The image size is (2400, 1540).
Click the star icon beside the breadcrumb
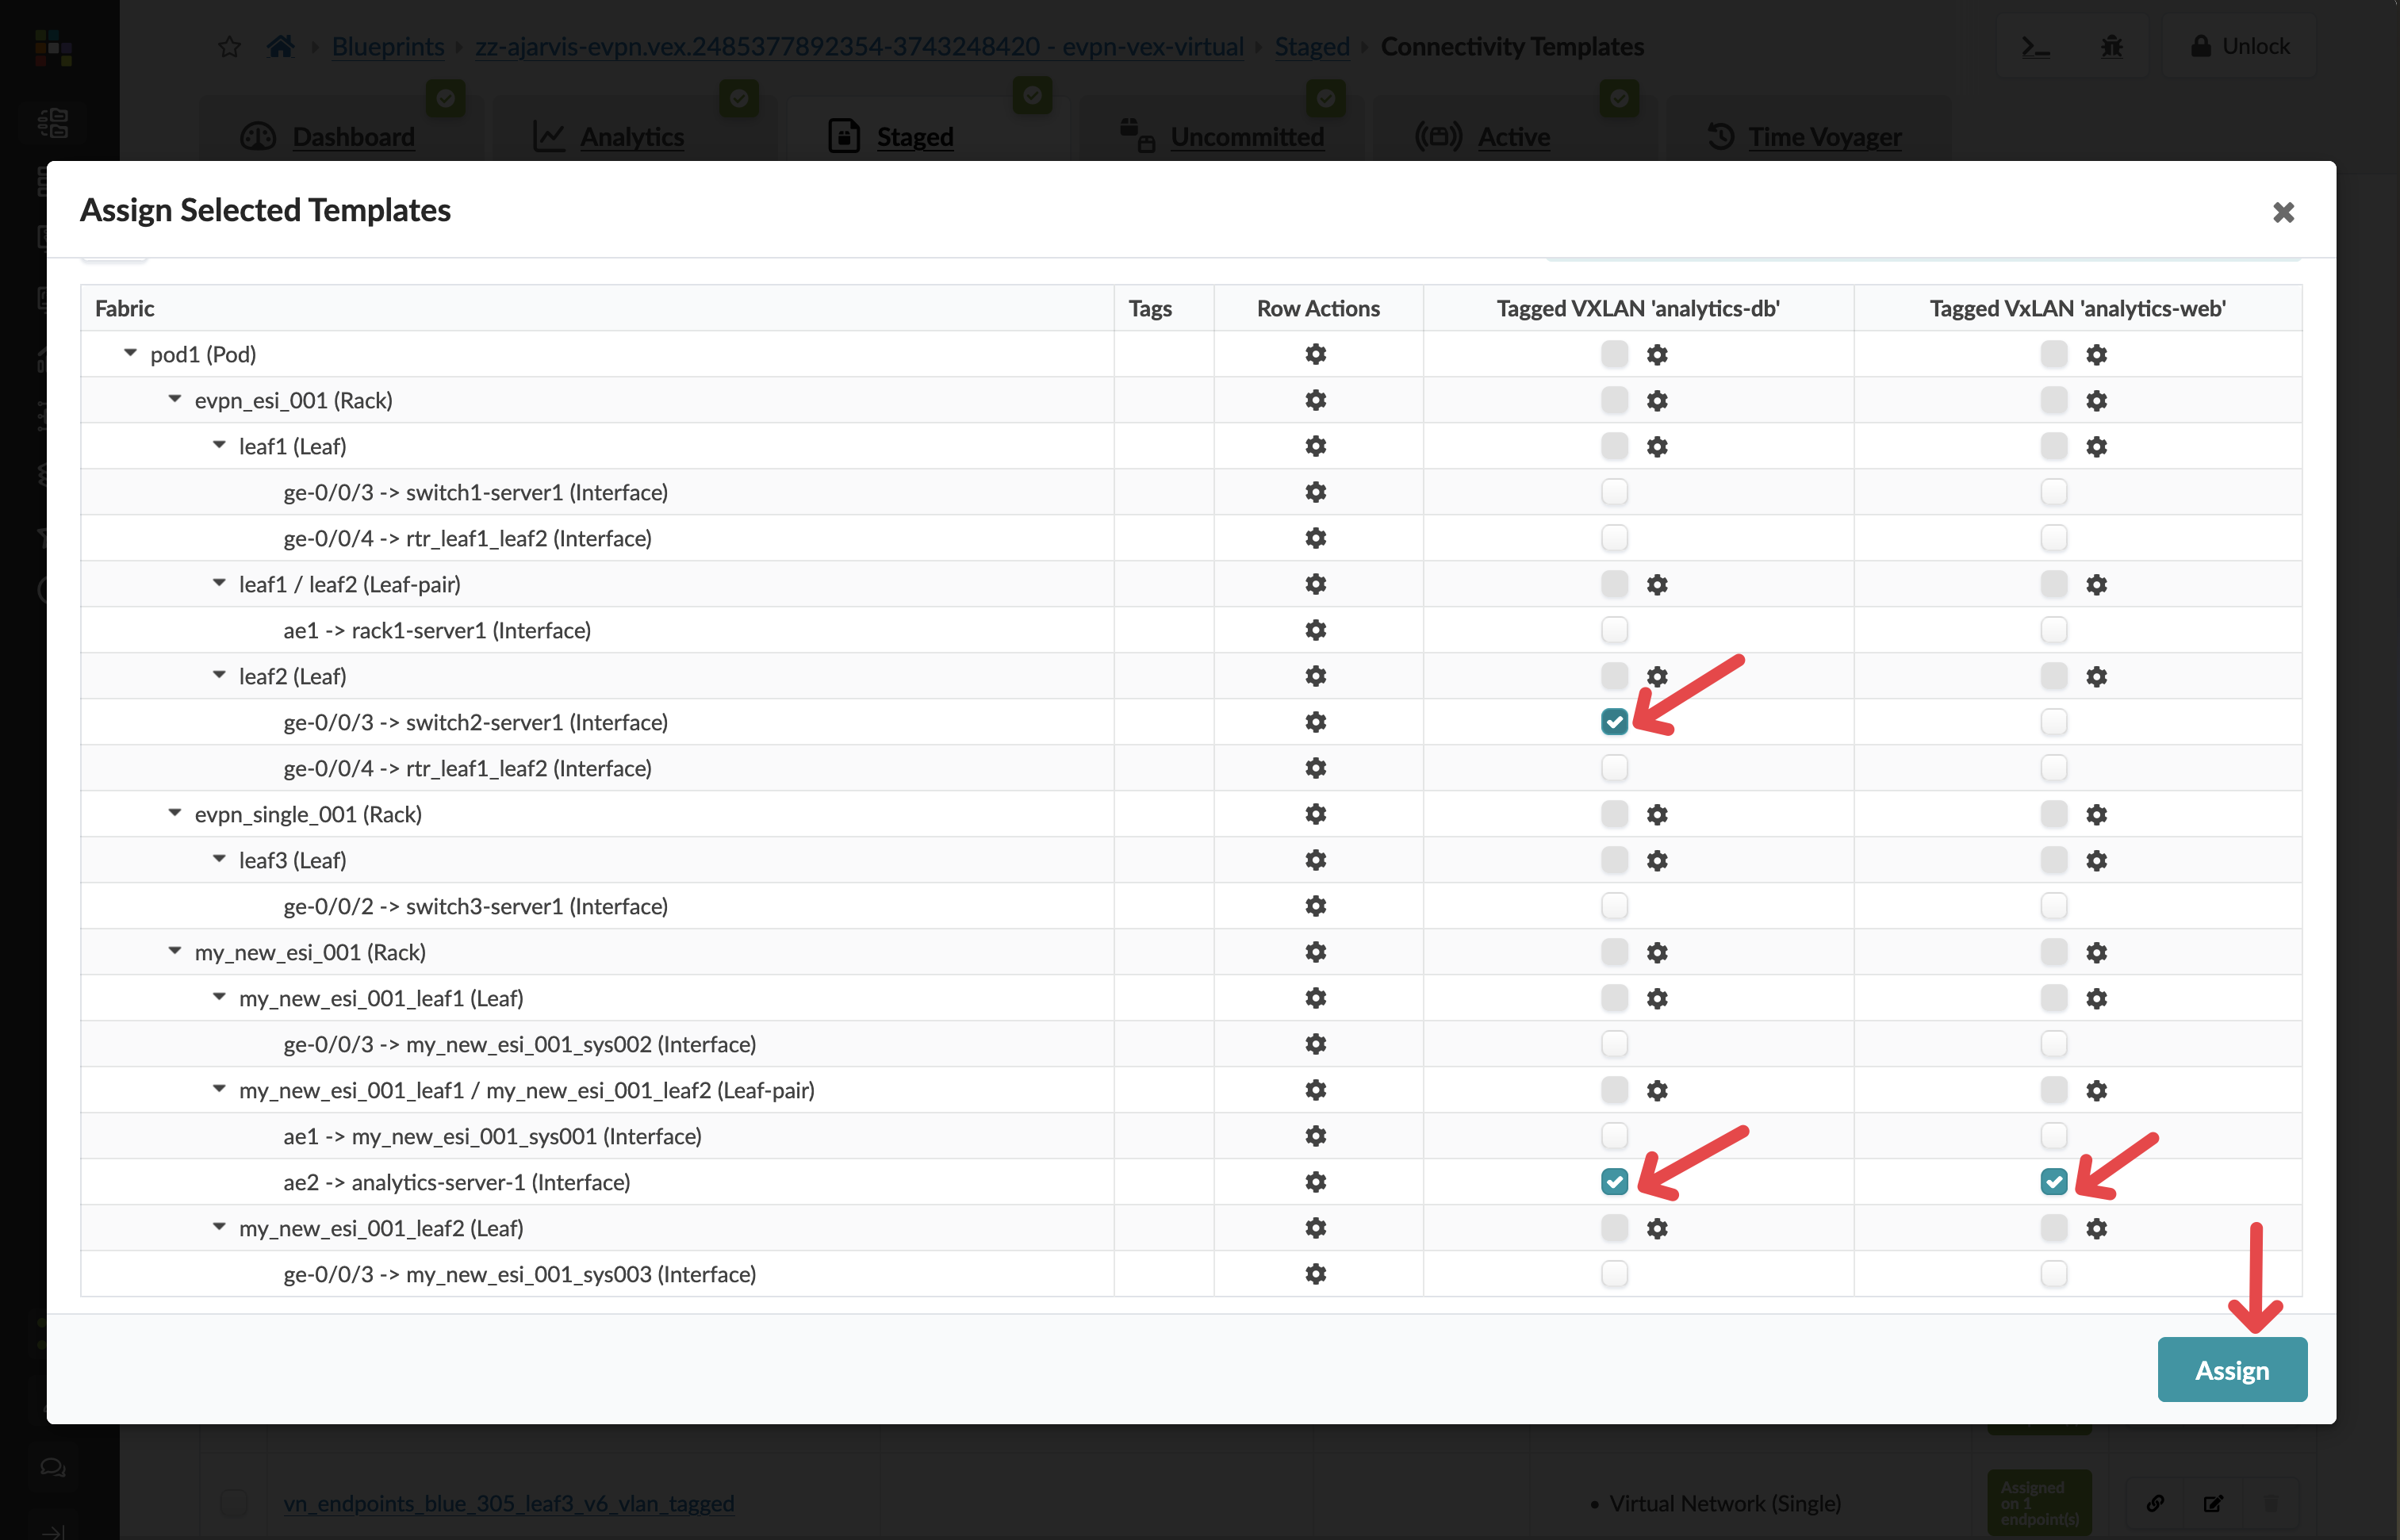(x=229, y=45)
